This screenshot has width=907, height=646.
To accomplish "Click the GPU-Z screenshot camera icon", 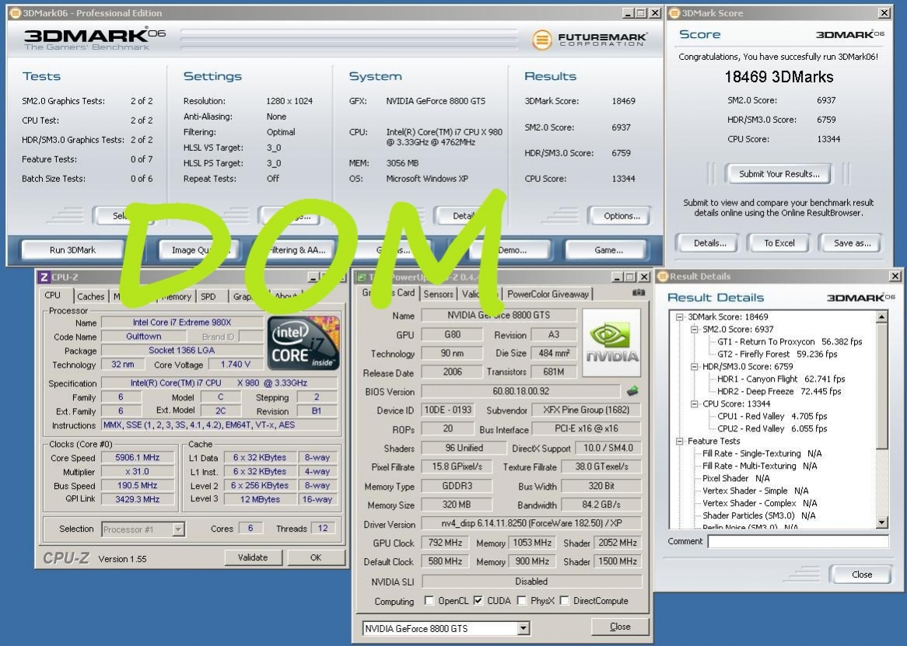I will point(639,293).
